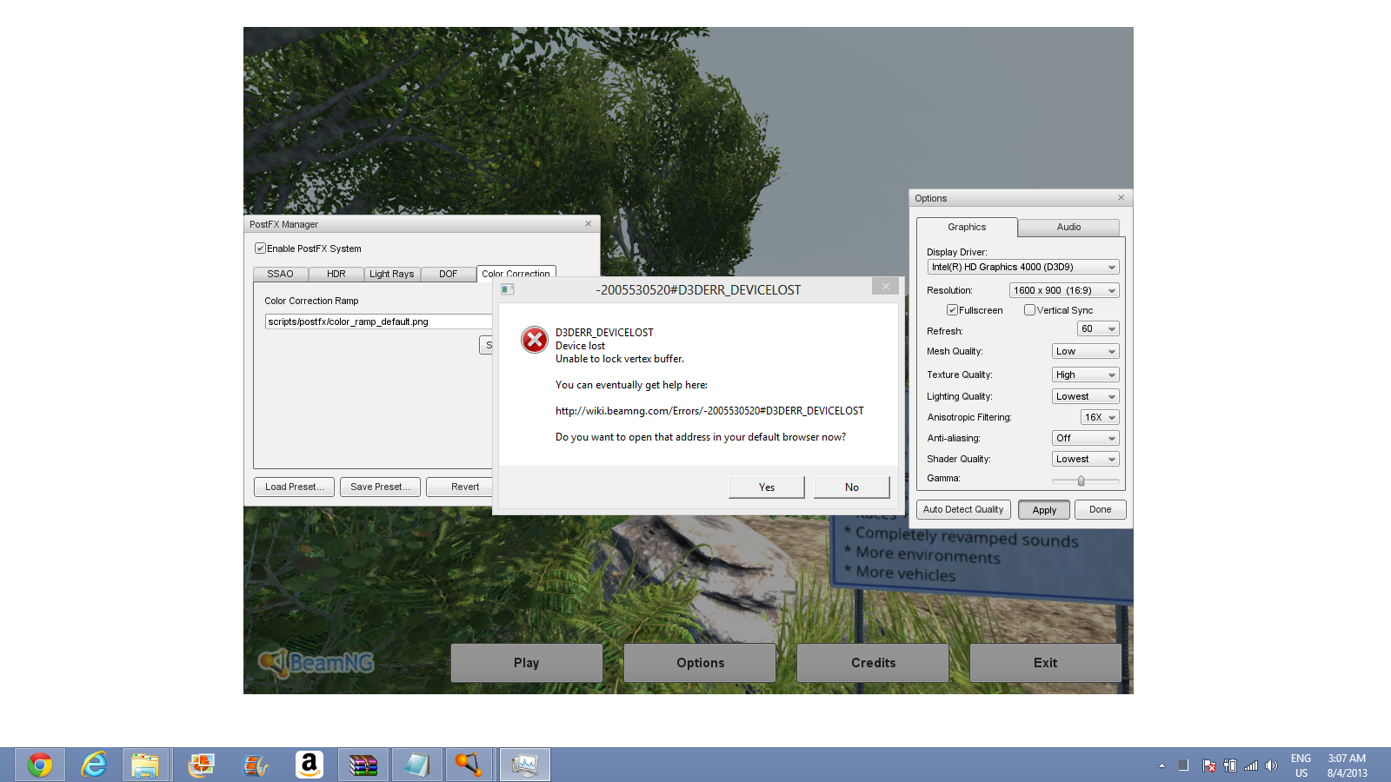Switch to the Graphics tab
This screenshot has height=782, width=1391.
(967, 227)
